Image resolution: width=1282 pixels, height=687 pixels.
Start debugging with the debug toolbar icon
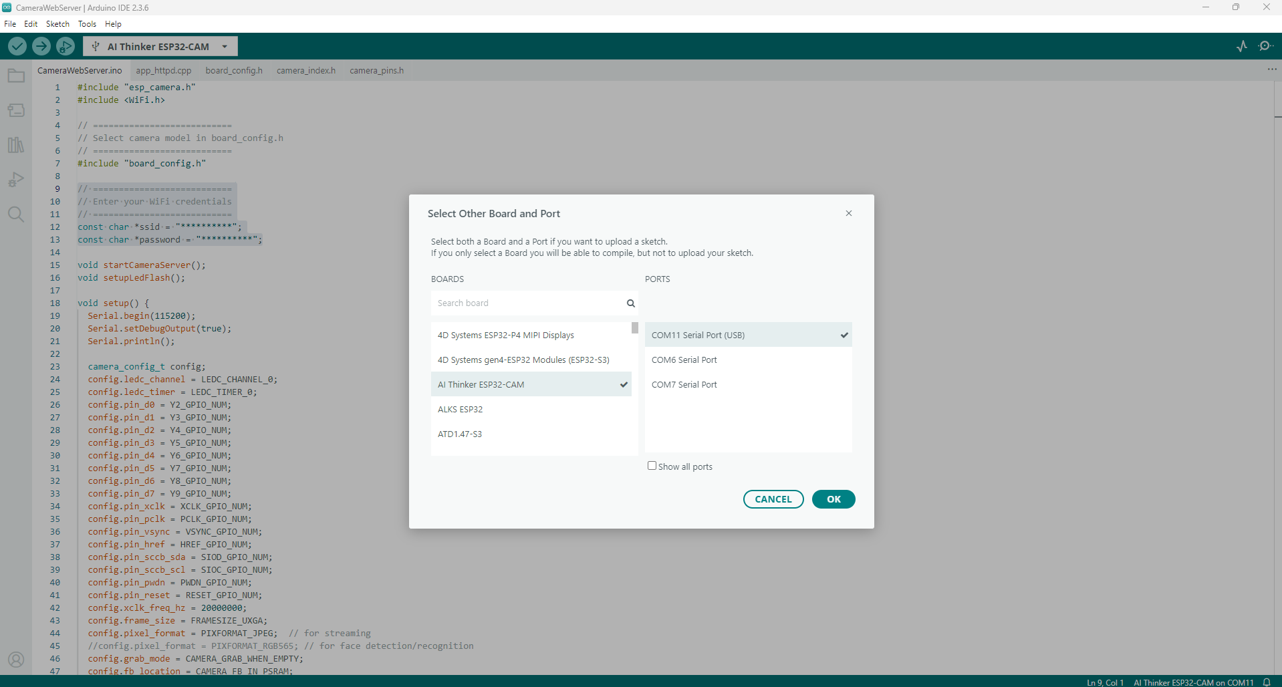click(x=66, y=46)
